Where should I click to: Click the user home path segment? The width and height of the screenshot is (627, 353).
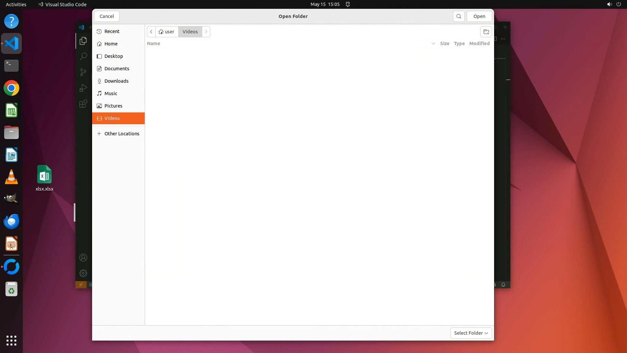[167, 32]
